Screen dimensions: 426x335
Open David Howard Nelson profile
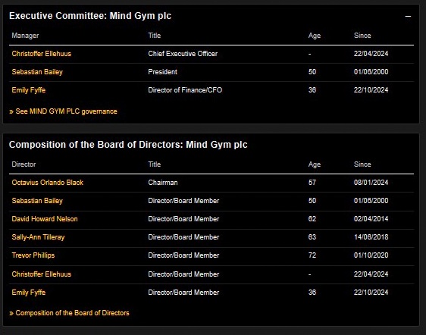click(x=45, y=219)
